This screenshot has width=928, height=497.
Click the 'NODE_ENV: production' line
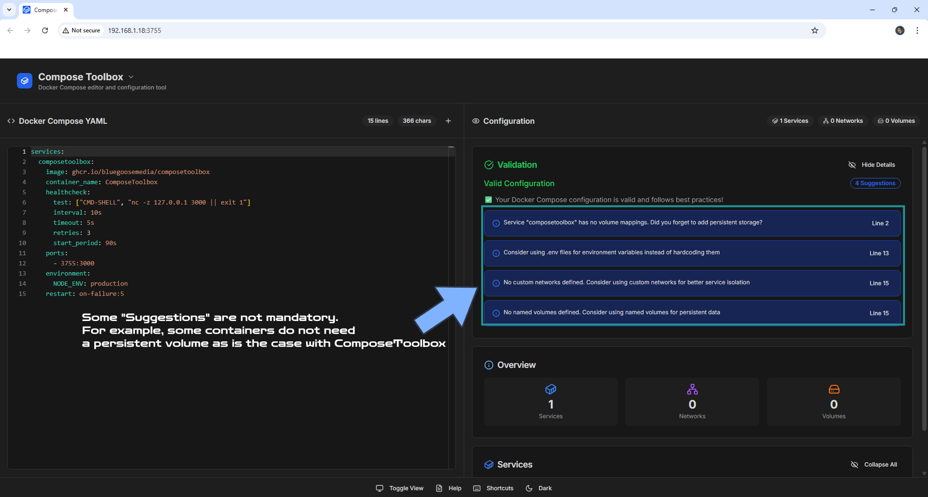click(x=90, y=284)
